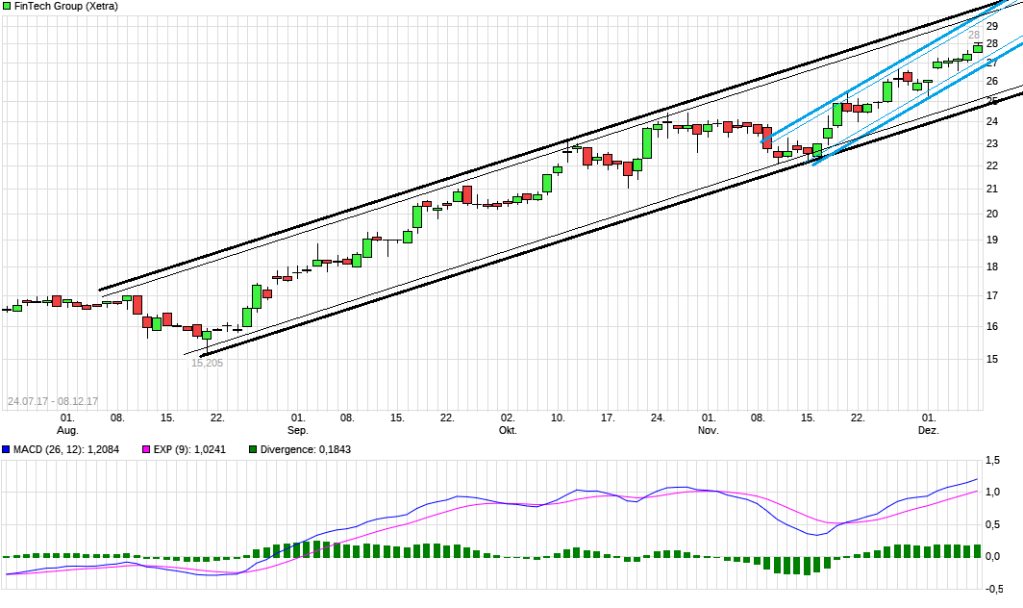The width and height of the screenshot is (1023, 608).
Task: Click the Dez. axis label
Action: click(928, 431)
